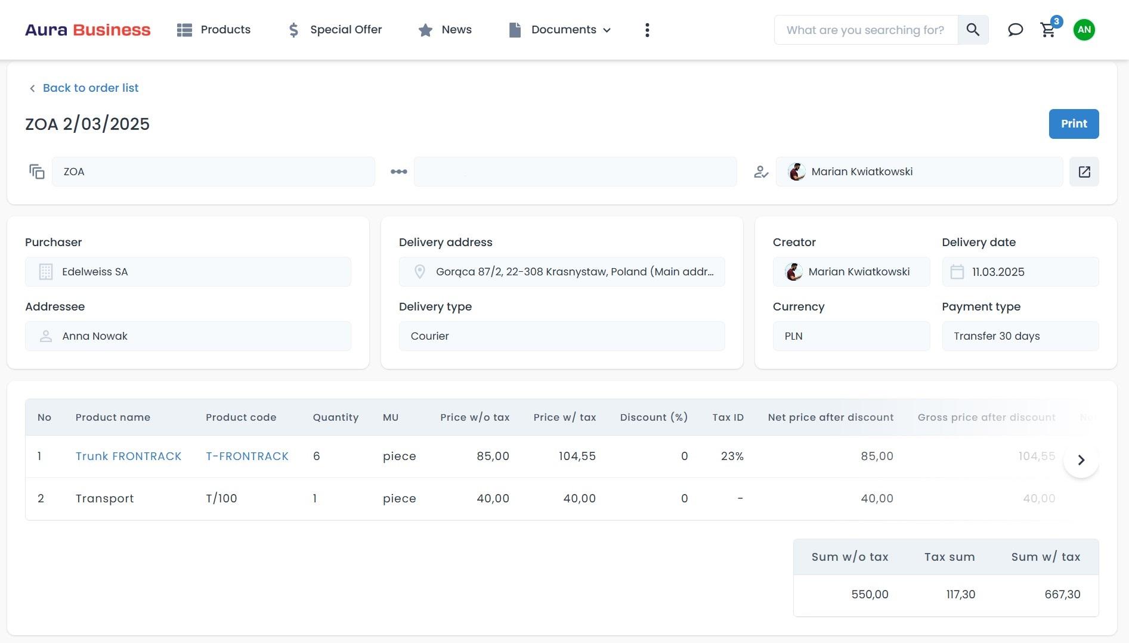1129x643 pixels.
Task: Click the three connected dots status icon
Action: tap(399, 172)
